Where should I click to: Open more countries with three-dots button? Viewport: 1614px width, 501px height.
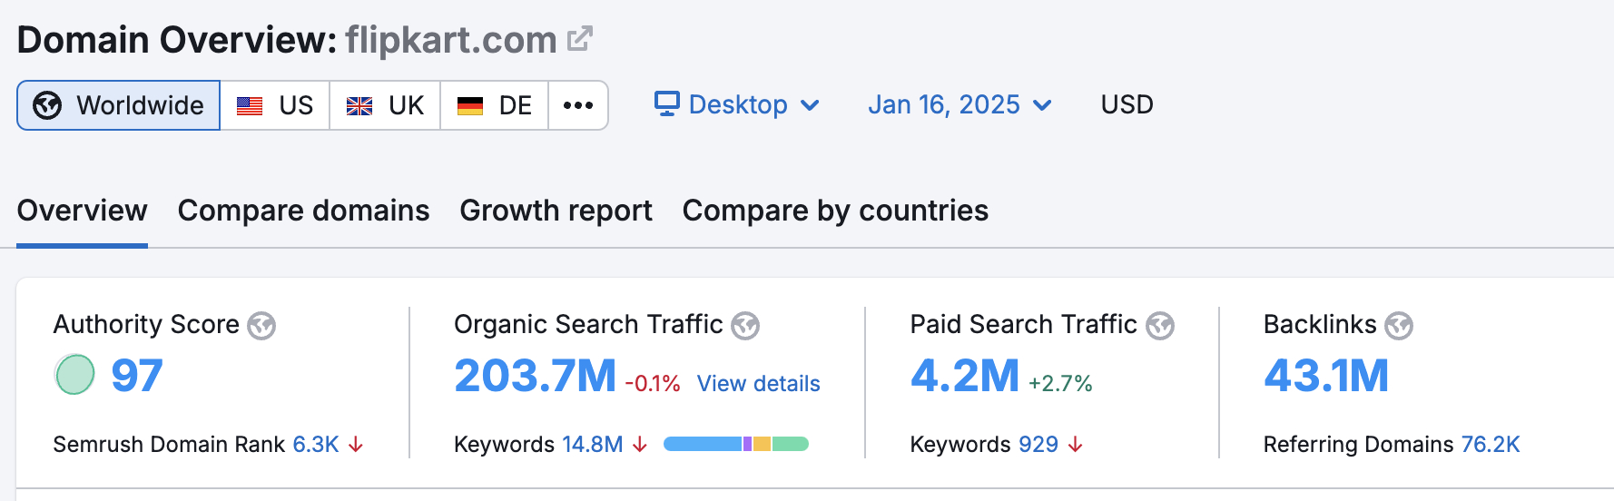coord(578,105)
